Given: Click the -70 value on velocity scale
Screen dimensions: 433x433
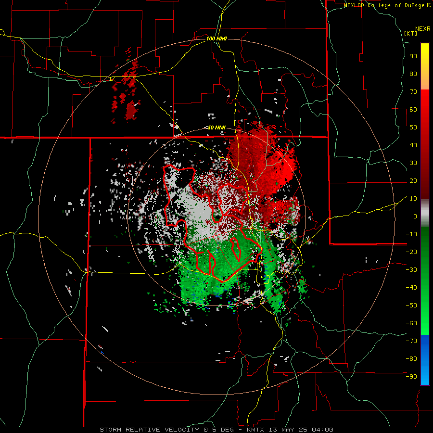Looking at the screenshot, I should 411,341.
